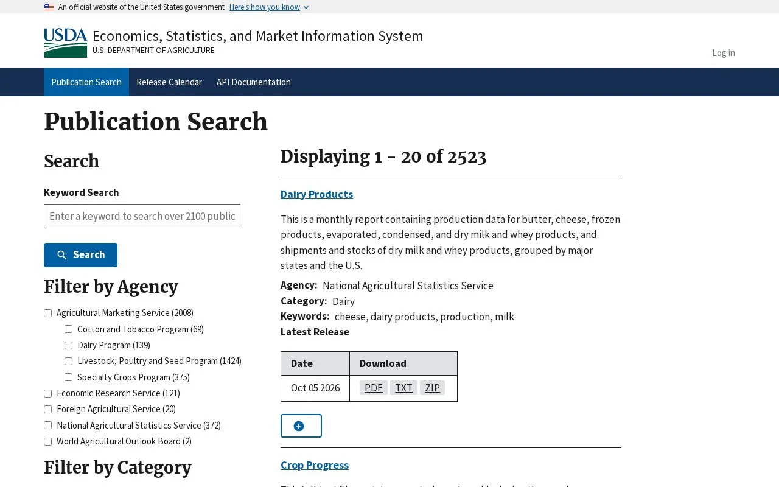The width and height of the screenshot is (779, 487).
Task: Go to Release Calendar
Action: point(169,82)
